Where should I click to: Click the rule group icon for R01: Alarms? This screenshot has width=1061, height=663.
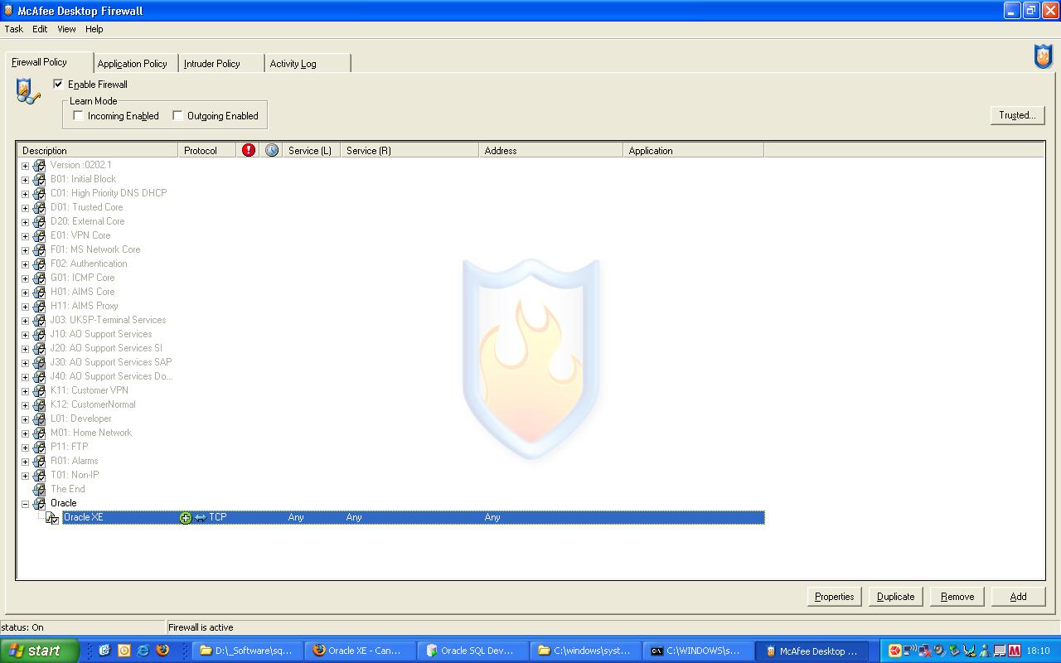39,461
